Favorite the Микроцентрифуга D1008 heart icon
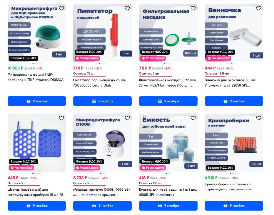The height and width of the screenshot is (215, 274). 127,118
